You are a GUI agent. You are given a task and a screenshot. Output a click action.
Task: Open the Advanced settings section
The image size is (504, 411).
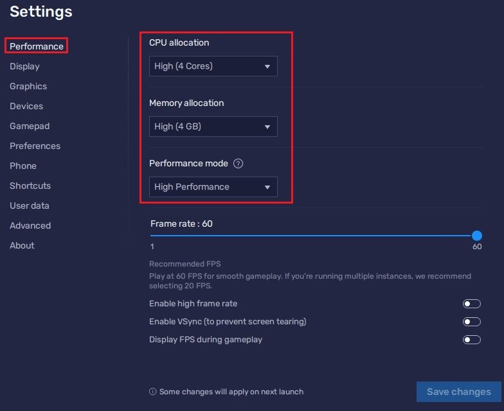click(30, 225)
